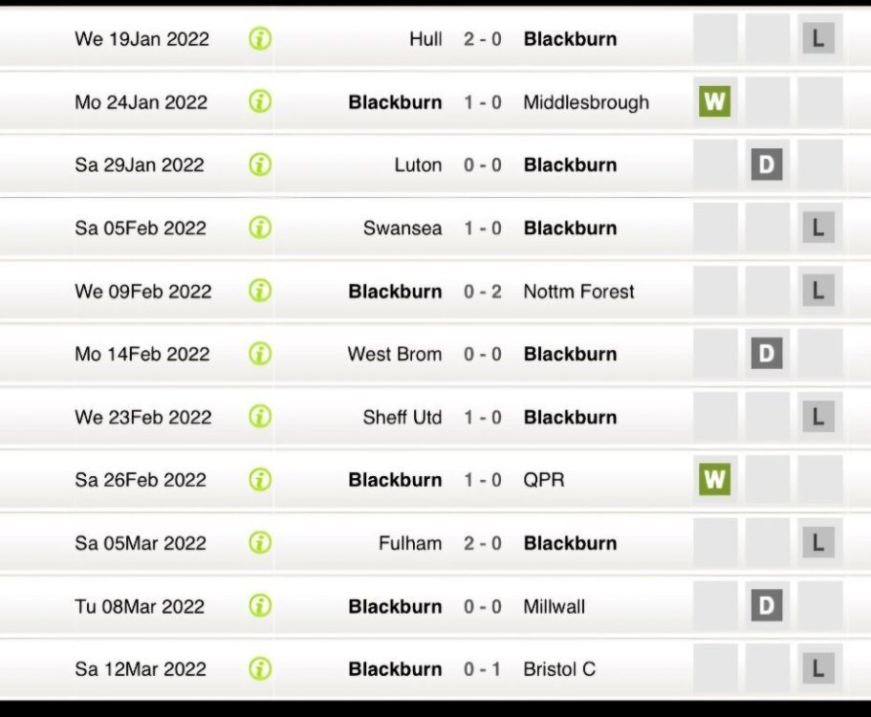Click info icon on the 24 Jan 2022 row
The image size is (871, 717).
[260, 102]
